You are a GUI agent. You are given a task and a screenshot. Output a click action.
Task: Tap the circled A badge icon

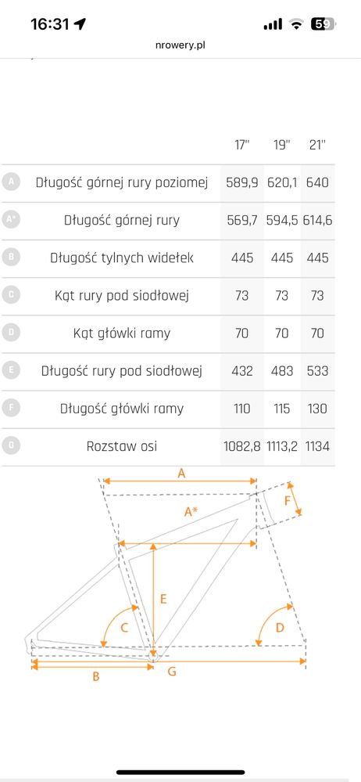(x=10, y=182)
